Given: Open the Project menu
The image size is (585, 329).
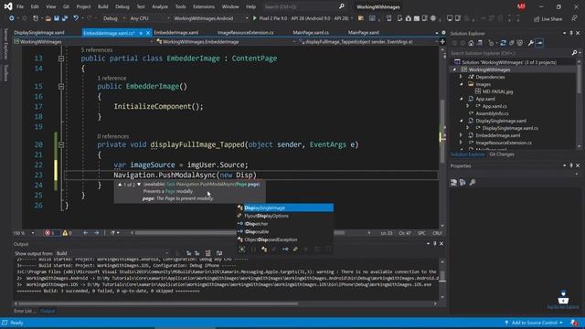Looking at the screenshot, I should tap(83, 6).
